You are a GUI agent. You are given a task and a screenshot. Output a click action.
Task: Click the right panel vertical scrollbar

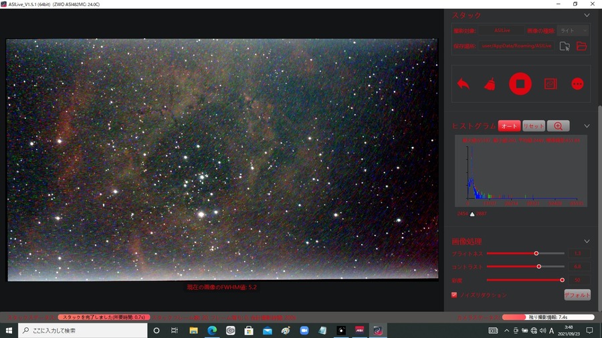tap(600, 207)
